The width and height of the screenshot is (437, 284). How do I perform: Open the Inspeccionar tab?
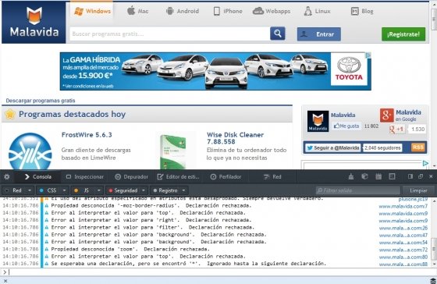[85, 176]
